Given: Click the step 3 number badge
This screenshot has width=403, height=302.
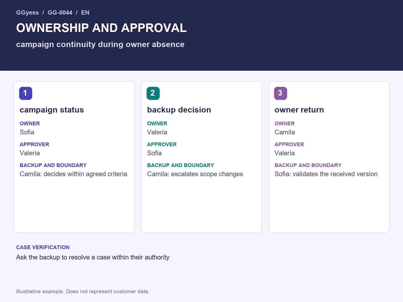Looking at the screenshot, I should [281, 93].
